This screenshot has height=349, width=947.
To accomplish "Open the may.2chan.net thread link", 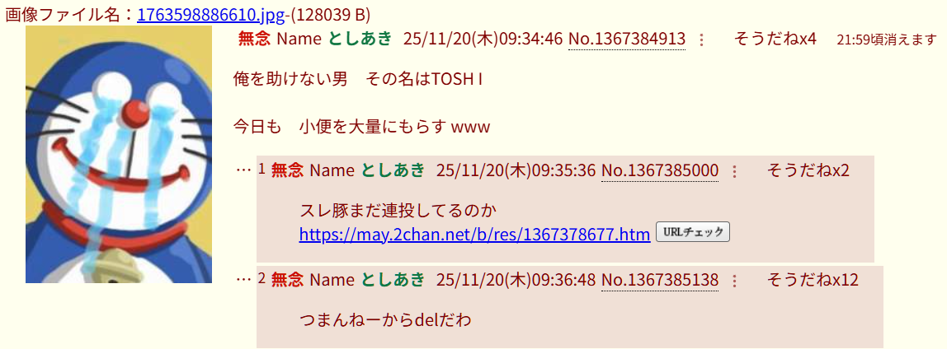I will [474, 234].
